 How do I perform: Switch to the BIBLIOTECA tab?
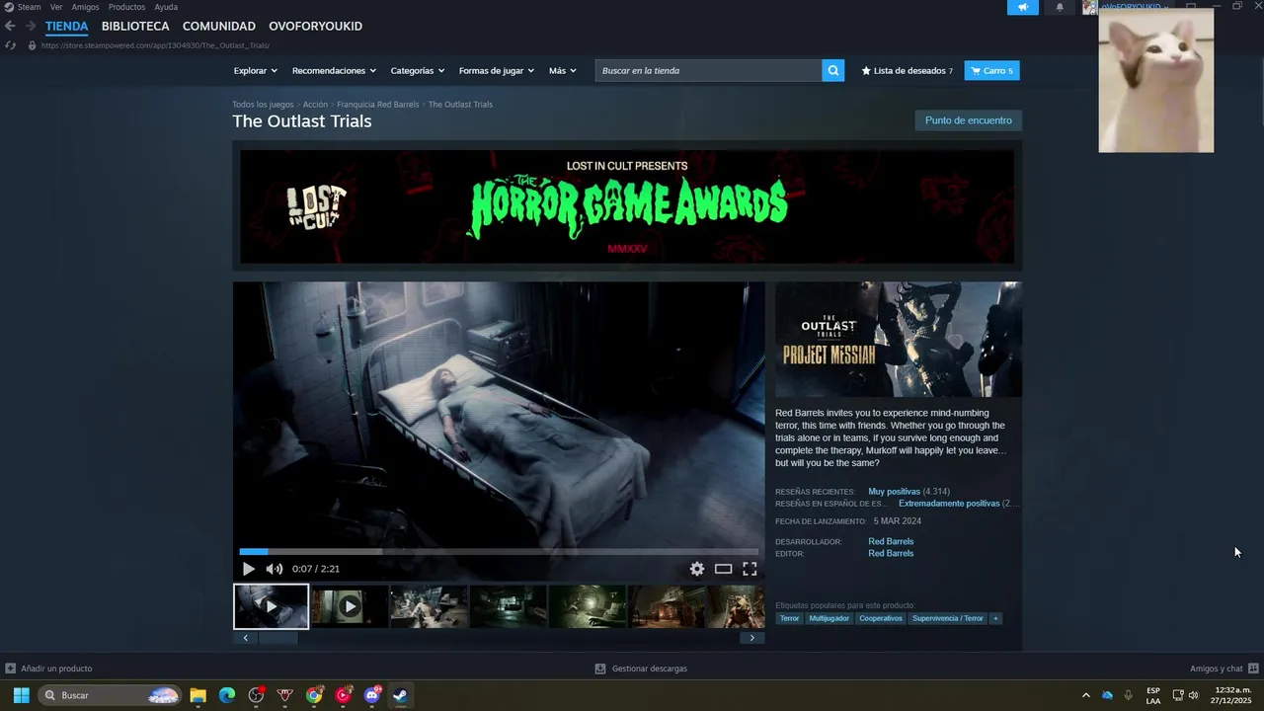(x=135, y=27)
